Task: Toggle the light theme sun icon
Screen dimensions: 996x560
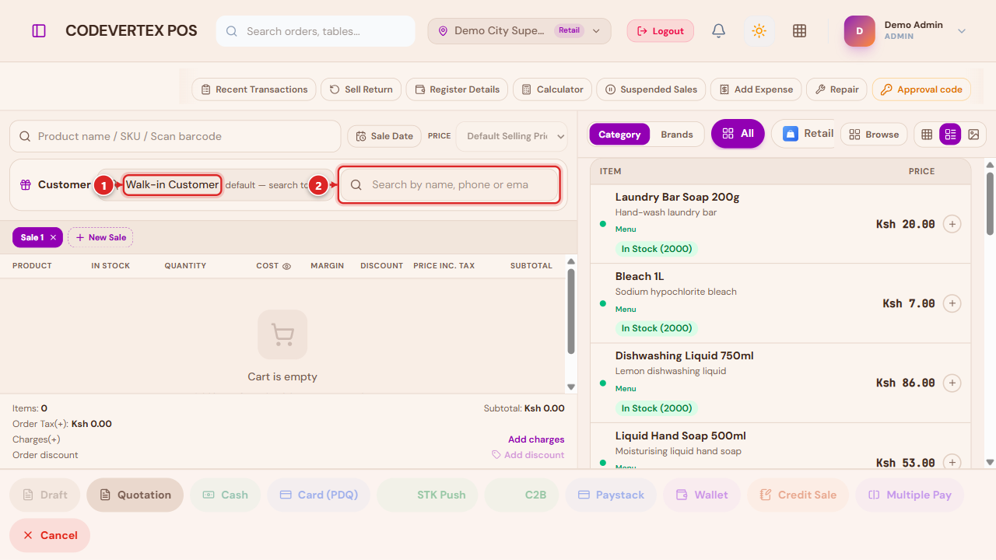Action: (759, 31)
